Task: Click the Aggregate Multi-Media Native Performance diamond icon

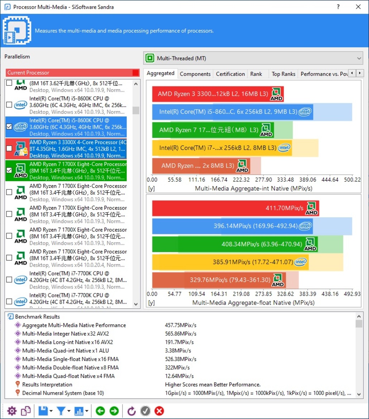Action: (x=18, y=325)
